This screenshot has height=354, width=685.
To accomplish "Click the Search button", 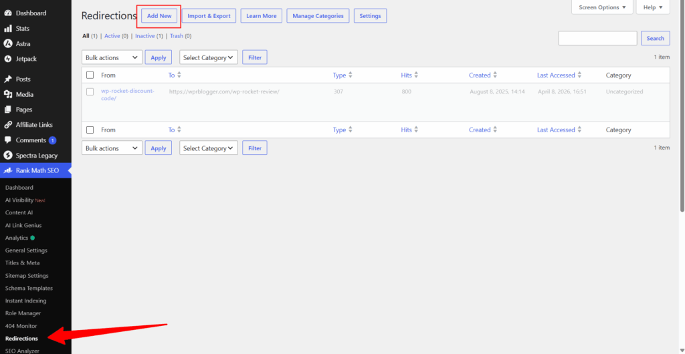I will [656, 38].
